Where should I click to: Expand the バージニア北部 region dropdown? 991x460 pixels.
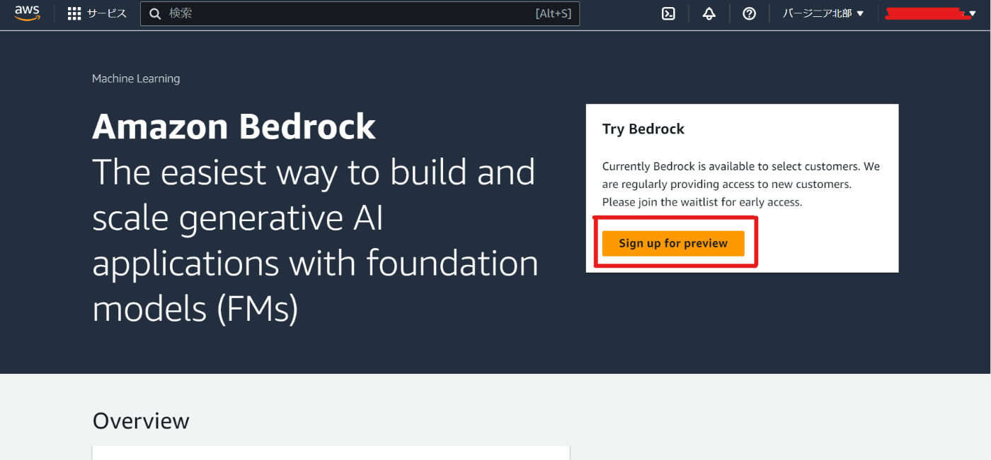point(823,13)
